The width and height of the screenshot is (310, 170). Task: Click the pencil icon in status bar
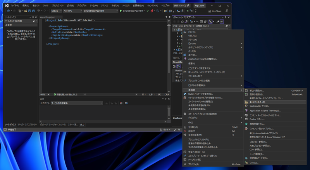(175, 130)
